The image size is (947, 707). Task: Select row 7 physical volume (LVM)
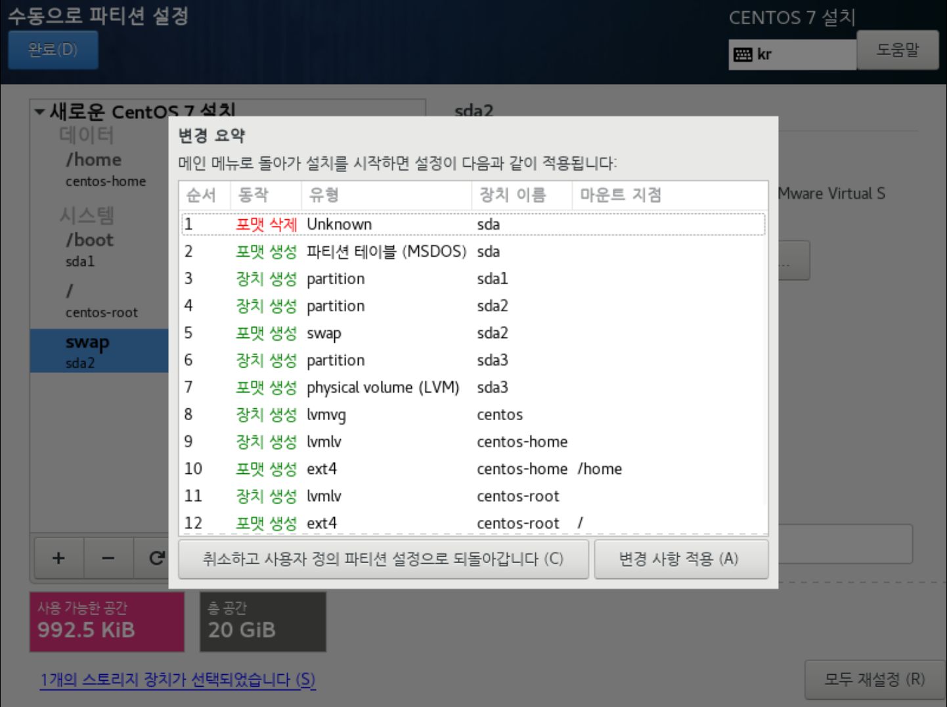click(x=474, y=387)
